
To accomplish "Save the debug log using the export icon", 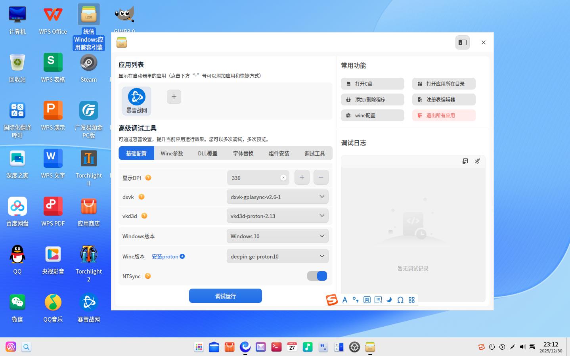I will tap(465, 161).
